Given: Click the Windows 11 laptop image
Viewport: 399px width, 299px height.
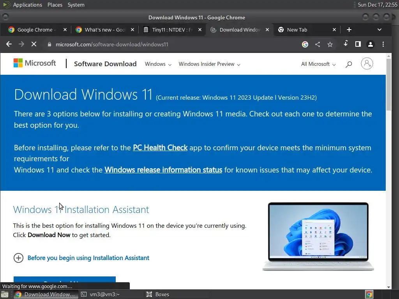Looking at the screenshot, I should point(318,236).
